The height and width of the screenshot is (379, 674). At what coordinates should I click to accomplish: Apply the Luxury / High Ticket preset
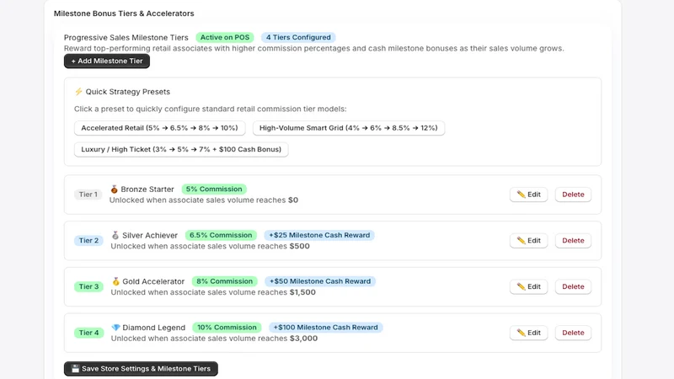pyautogui.click(x=181, y=150)
